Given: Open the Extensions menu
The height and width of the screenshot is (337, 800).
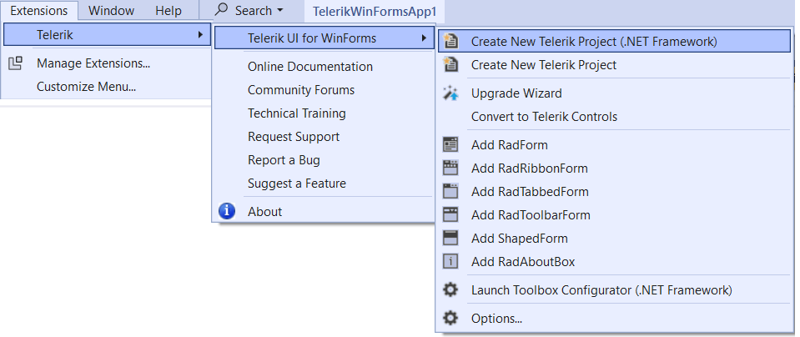Looking at the screenshot, I should pos(38,11).
